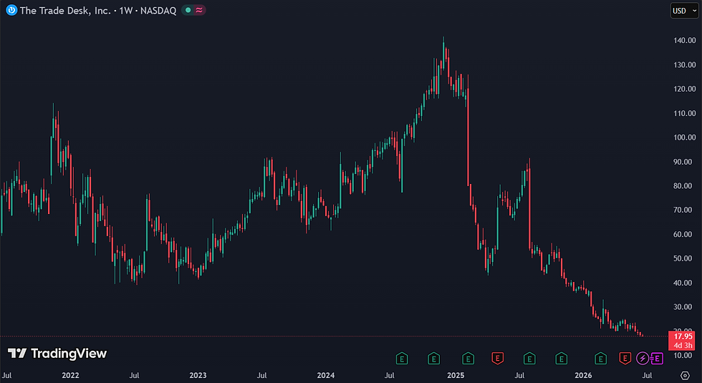Click the 100.00 price axis label
Screen dimensions: 702x383
pyautogui.click(x=685, y=137)
